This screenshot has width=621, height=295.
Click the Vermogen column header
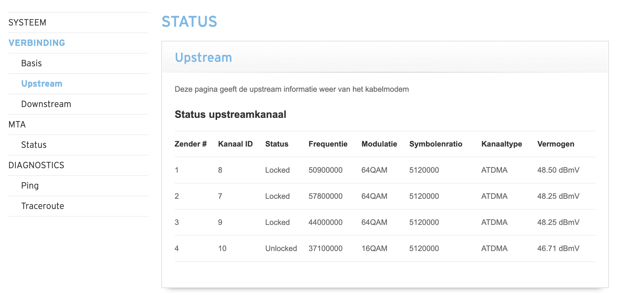point(556,144)
